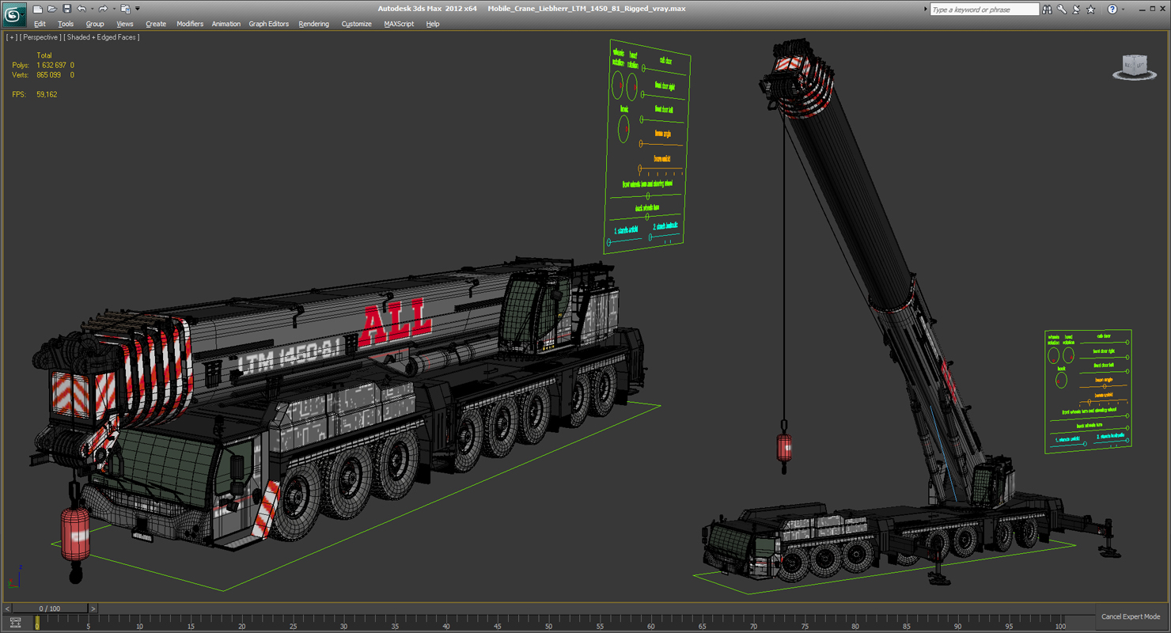Open the Help dropdown arrow
This screenshot has height=633, width=1171.
[x=1123, y=9]
